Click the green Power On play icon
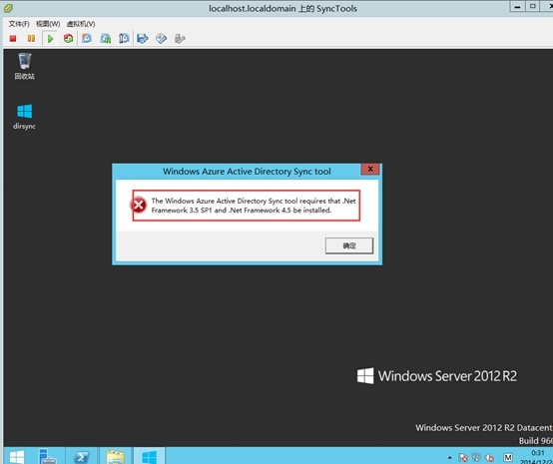The image size is (553, 464). (x=50, y=39)
